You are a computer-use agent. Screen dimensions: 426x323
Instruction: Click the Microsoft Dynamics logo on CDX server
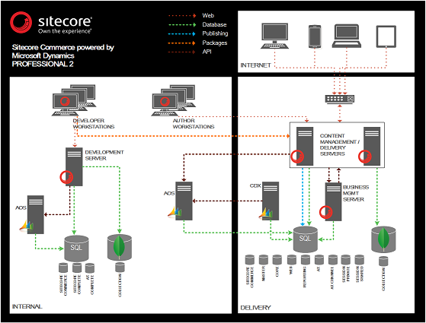[265, 213]
